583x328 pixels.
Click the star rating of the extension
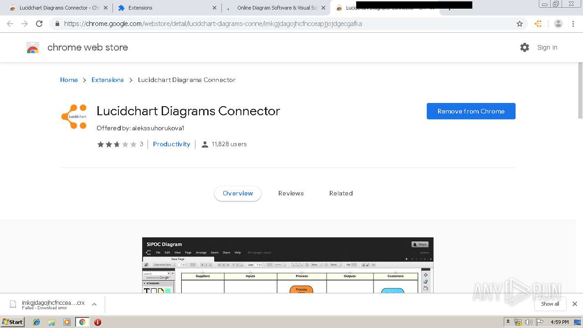(x=117, y=144)
